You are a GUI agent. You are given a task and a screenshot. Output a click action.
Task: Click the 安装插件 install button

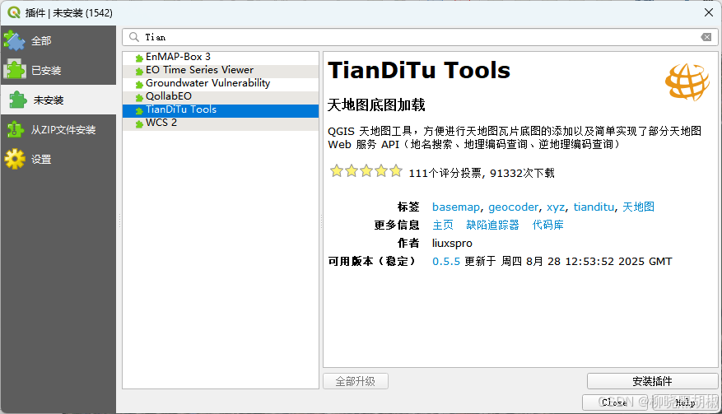click(x=652, y=381)
